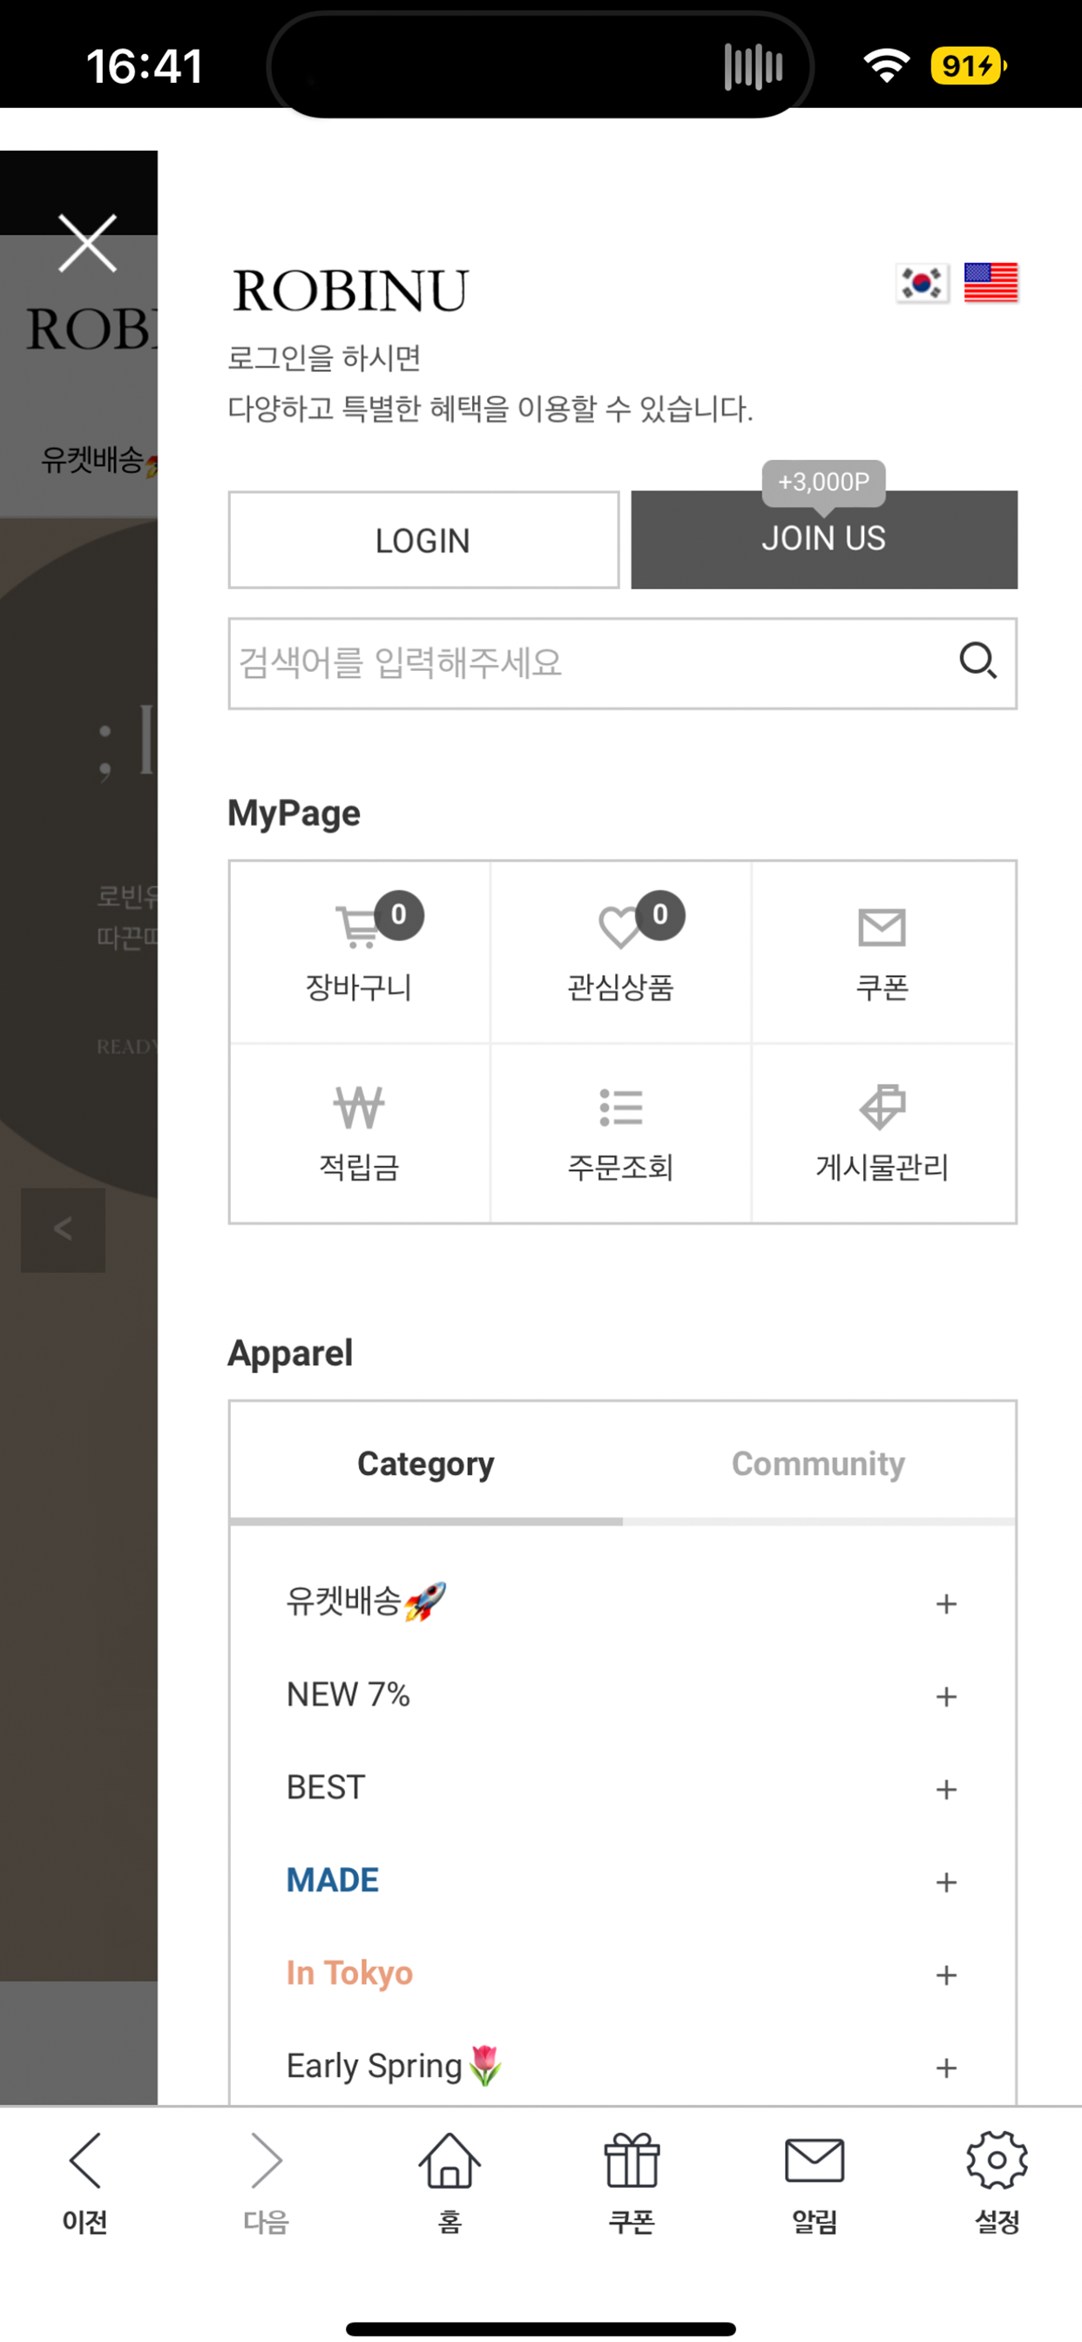Open the 관심상품 heart wishlist icon

click(x=620, y=926)
